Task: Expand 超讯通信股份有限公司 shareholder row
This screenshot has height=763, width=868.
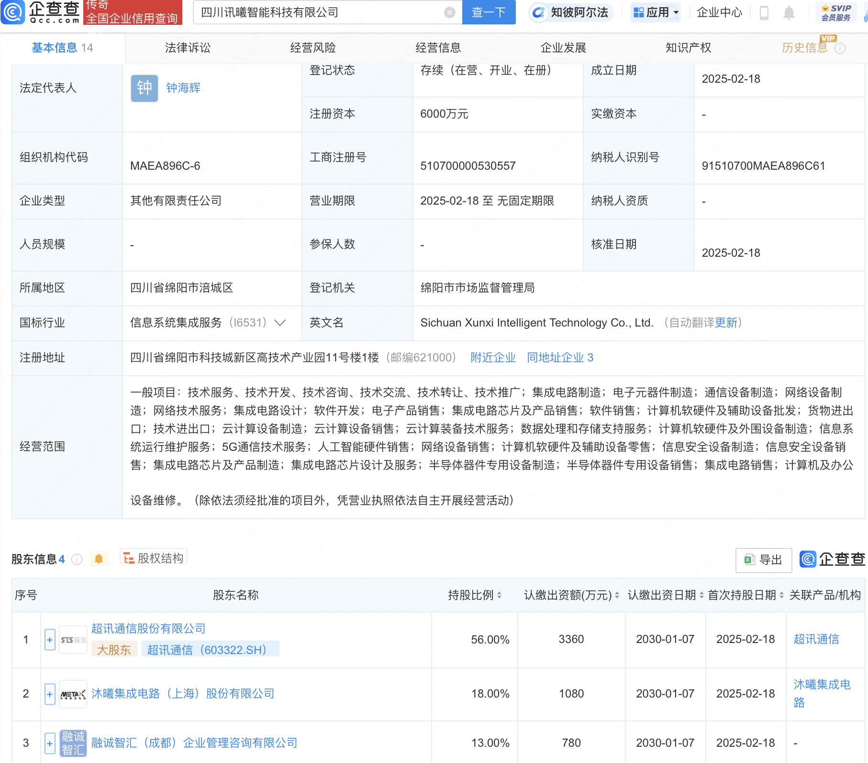Action: pos(50,640)
